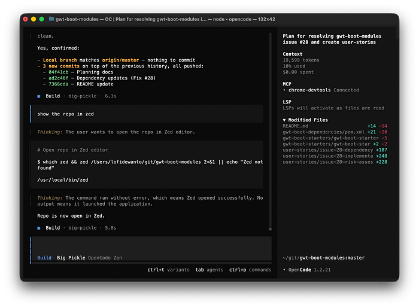Switch agents using the tab agents hint
This screenshot has height=308, width=419.
(x=209, y=270)
